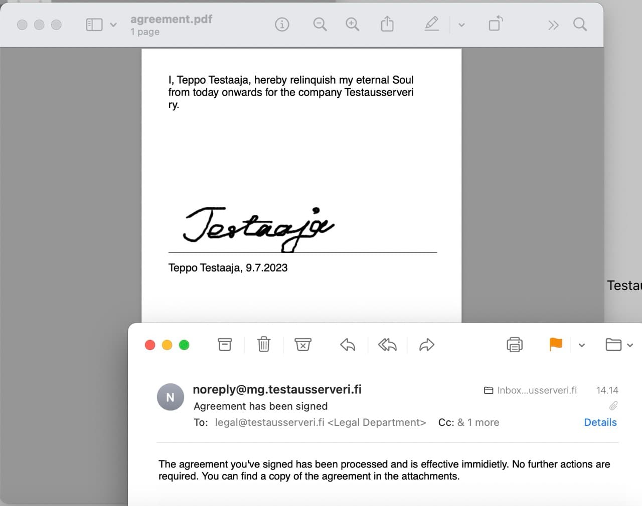Open search in Preview toolbar

coord(580,25)
